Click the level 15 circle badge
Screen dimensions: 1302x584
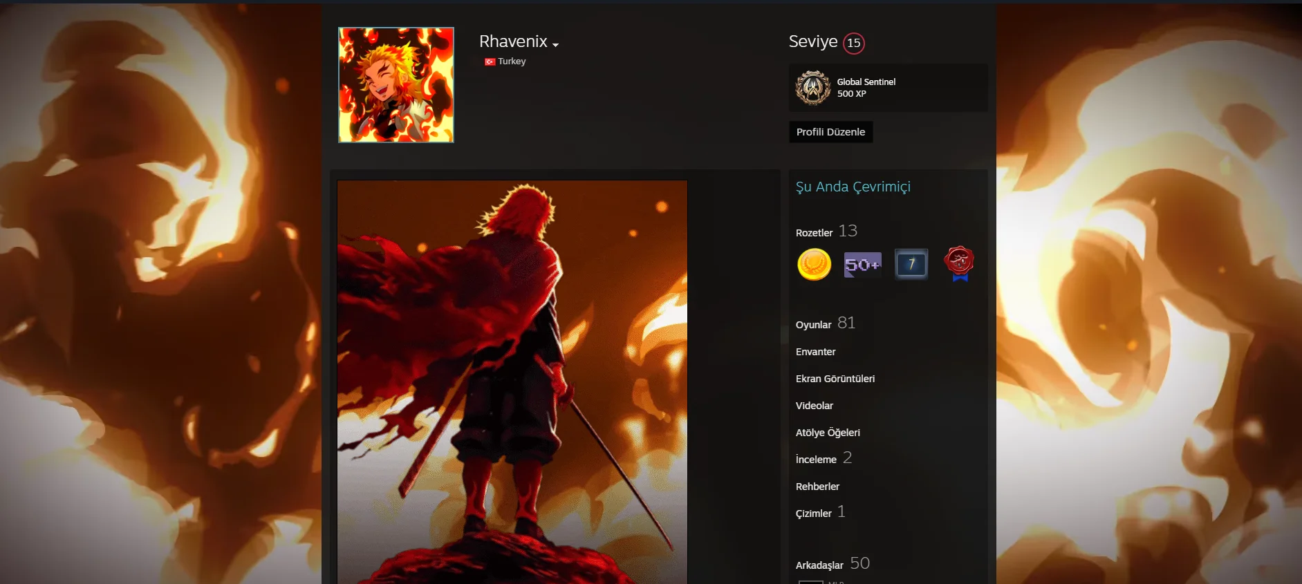point(854,43)
